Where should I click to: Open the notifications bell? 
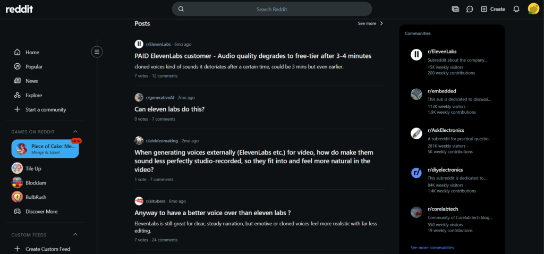coord(516,9)
